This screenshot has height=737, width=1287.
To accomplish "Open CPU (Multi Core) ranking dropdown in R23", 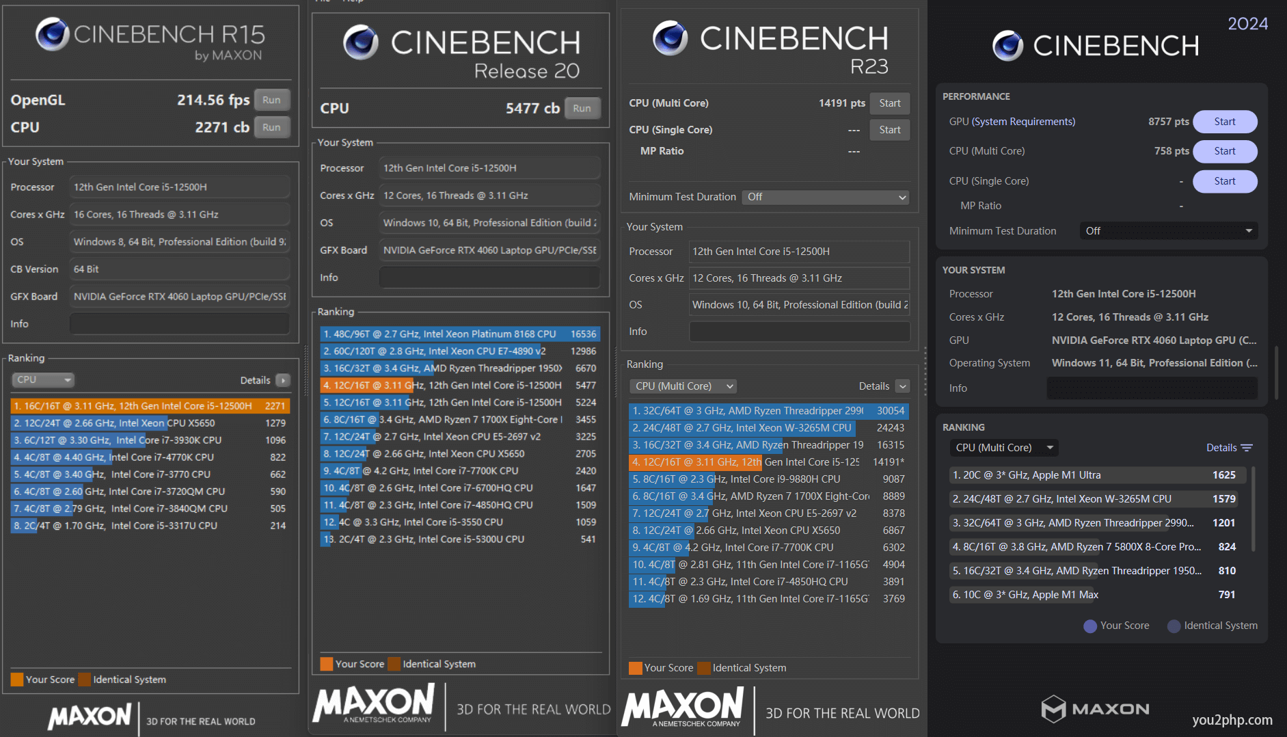I will 683,386.
